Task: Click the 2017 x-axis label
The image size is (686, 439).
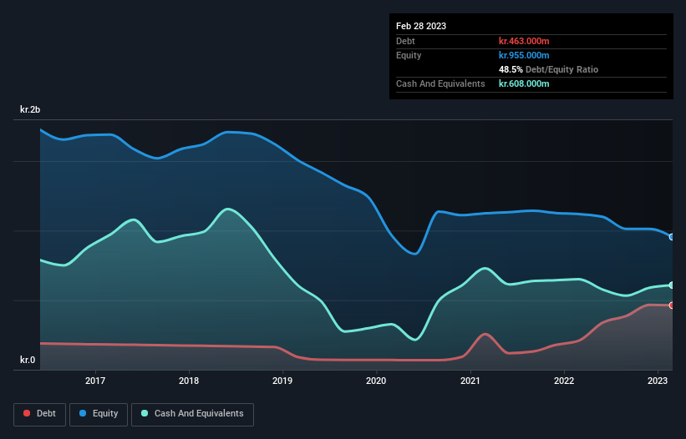Action: [95, 381]
